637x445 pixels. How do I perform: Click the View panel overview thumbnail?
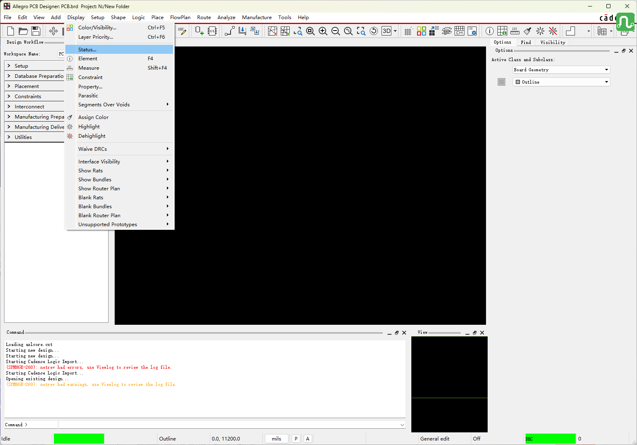[x=449, y=384]
